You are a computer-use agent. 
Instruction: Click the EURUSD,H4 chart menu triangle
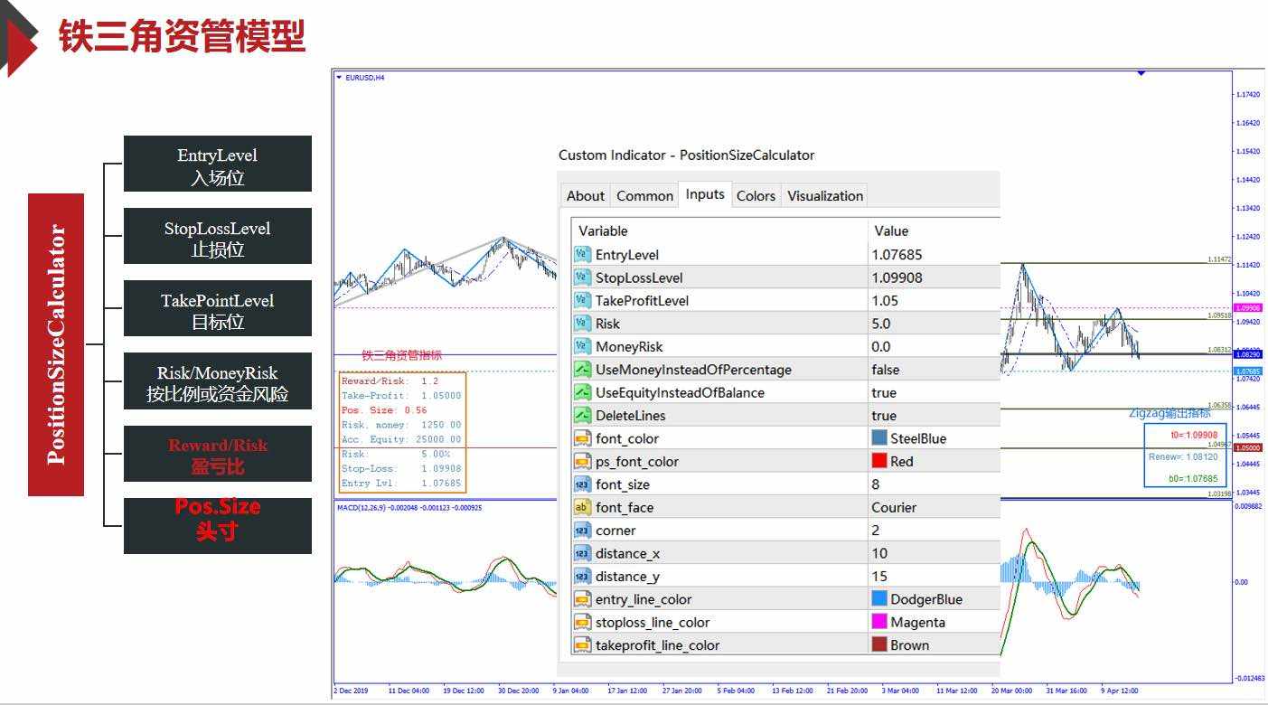(x=339, y=78)
